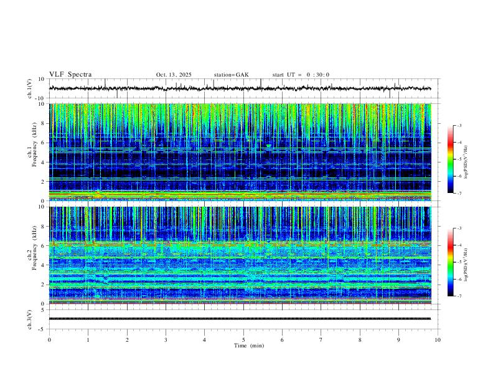Viewport: 493px width, 381px height.
Task: Click time axis tick label "3"
Action: coord(166,340)
